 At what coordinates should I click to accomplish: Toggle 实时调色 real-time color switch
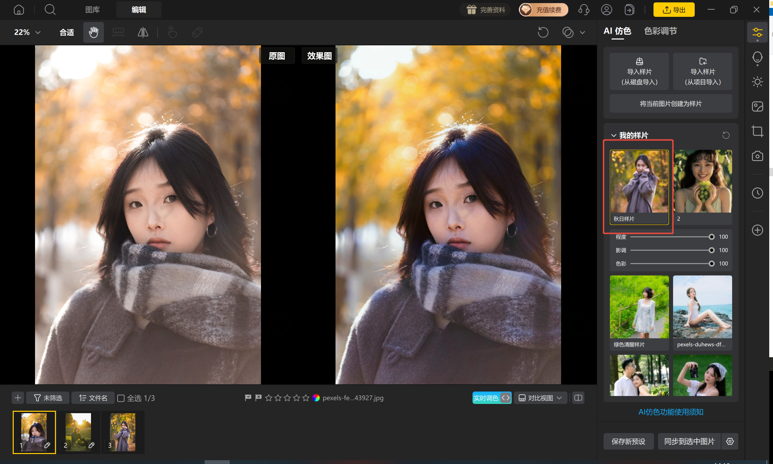tap(492, 398)
